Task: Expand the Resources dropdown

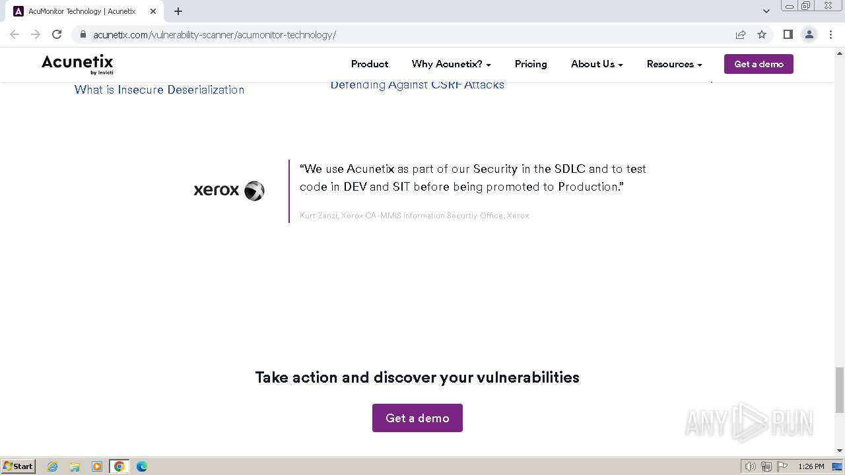Action: pyautogui.click(x=674, y=64)
